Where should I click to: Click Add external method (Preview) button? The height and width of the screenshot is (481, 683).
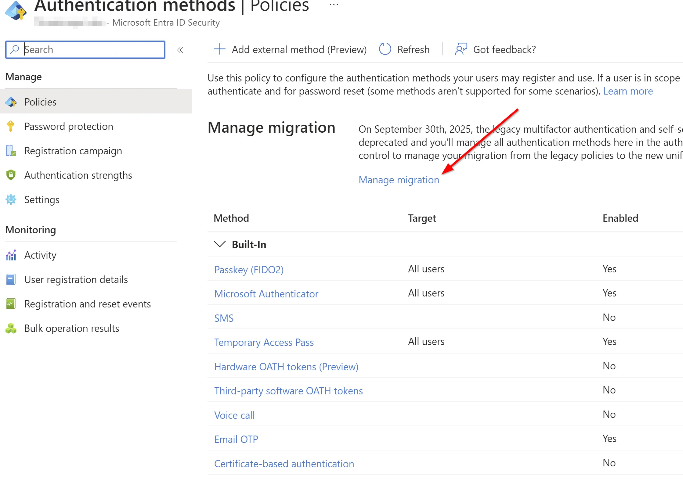coord(290,49)
